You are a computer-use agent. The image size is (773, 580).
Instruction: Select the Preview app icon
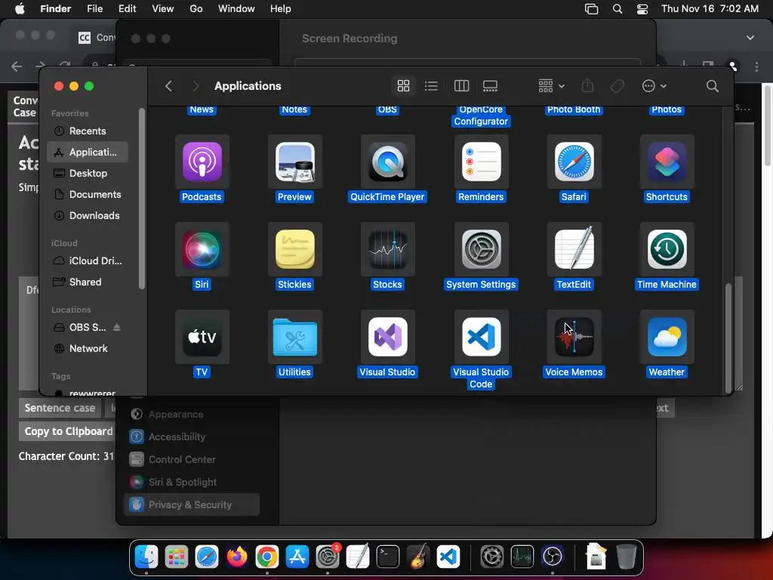[x=295, y=162]
